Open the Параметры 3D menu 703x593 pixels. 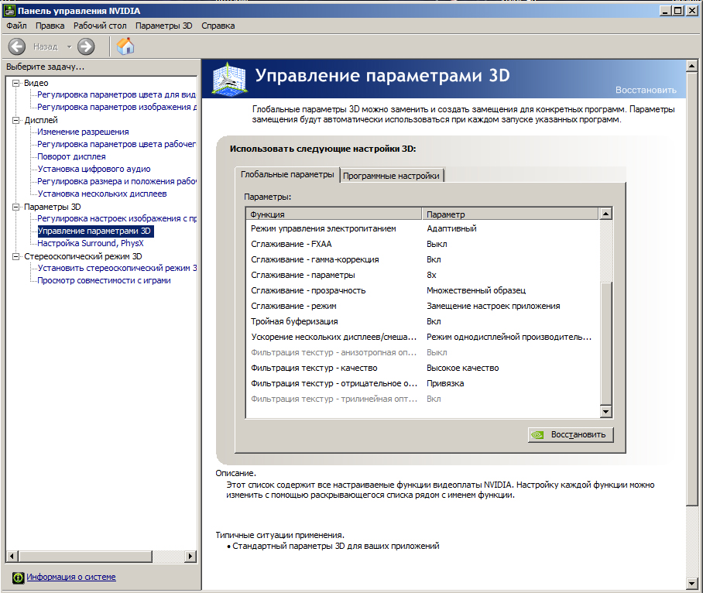point(163,26)
